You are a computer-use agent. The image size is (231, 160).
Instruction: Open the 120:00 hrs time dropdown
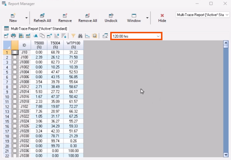coord(136,36)
